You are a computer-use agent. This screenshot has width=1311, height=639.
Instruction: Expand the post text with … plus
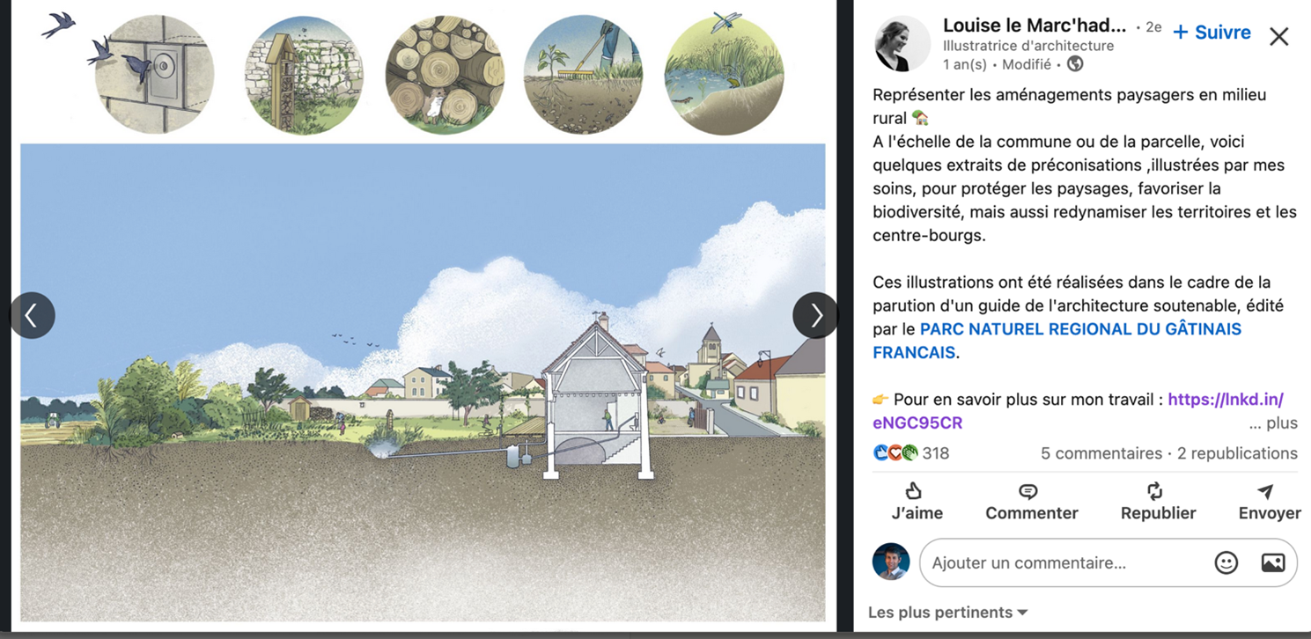pyautogui.click(x=1273, y=423)
